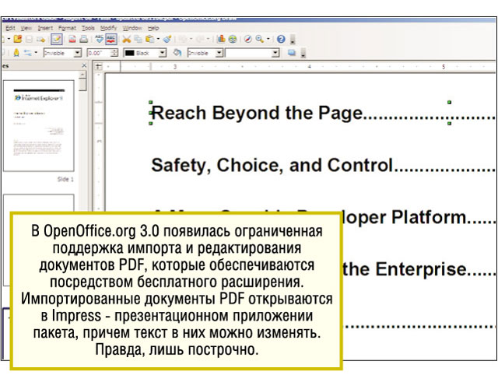Open the Format menu
The image size is (498, 375).
[67, 28]
